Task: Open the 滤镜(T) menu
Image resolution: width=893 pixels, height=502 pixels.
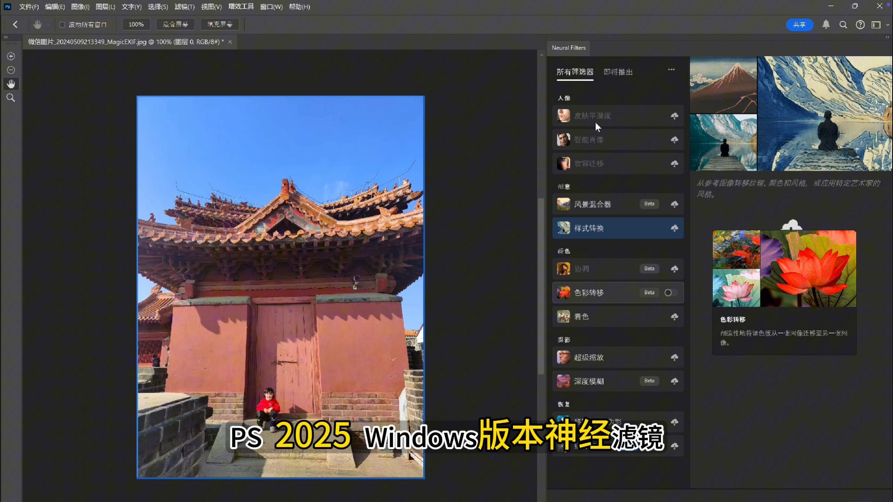Action: click(x=185, y=7)
